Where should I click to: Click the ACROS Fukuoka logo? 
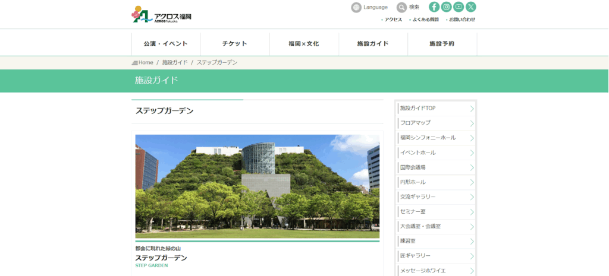(x=161, y=14)
